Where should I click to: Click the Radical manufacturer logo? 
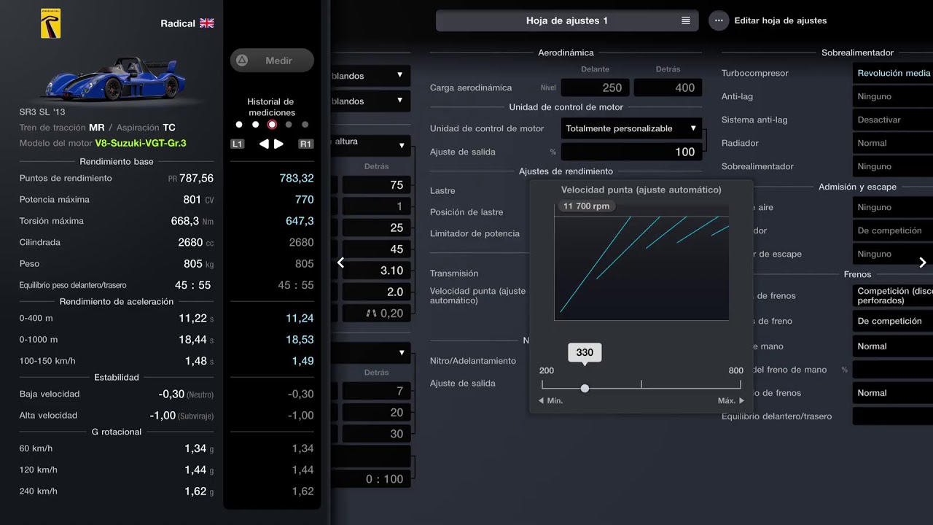[51, 23]
